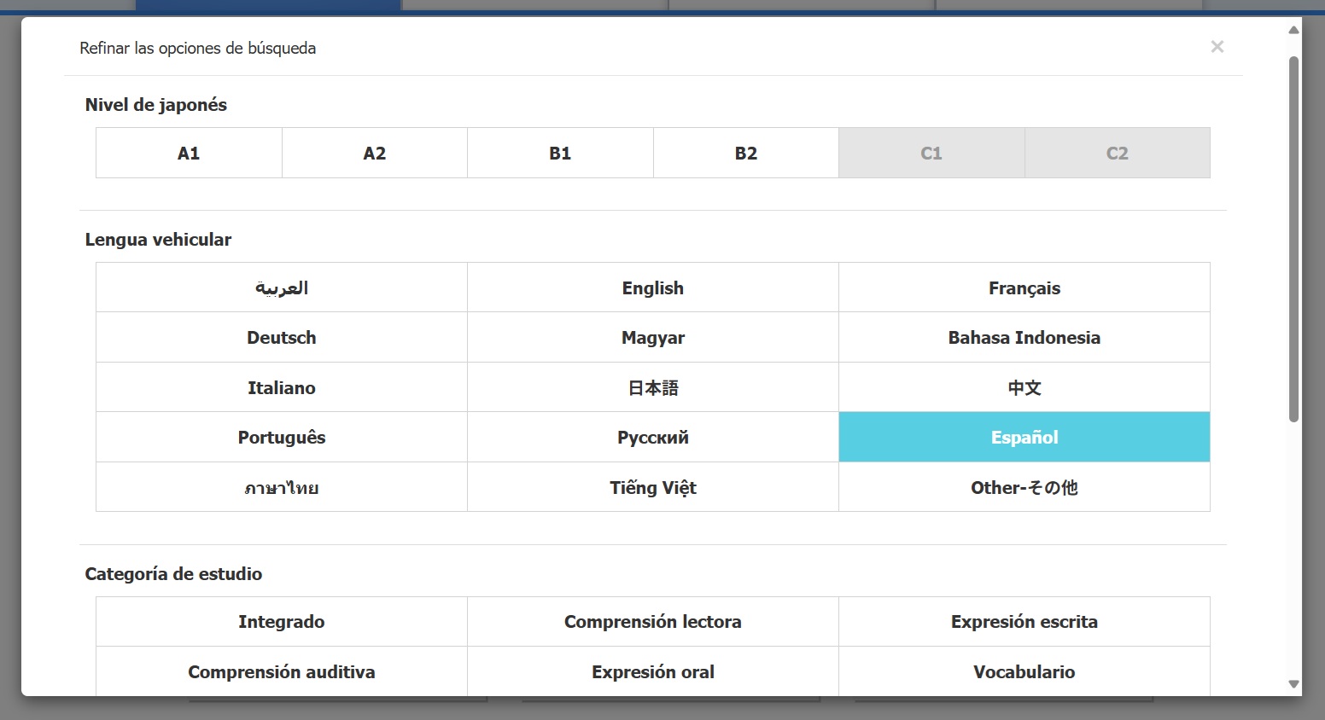Choose Comprensión lectora category

[652, 622]
